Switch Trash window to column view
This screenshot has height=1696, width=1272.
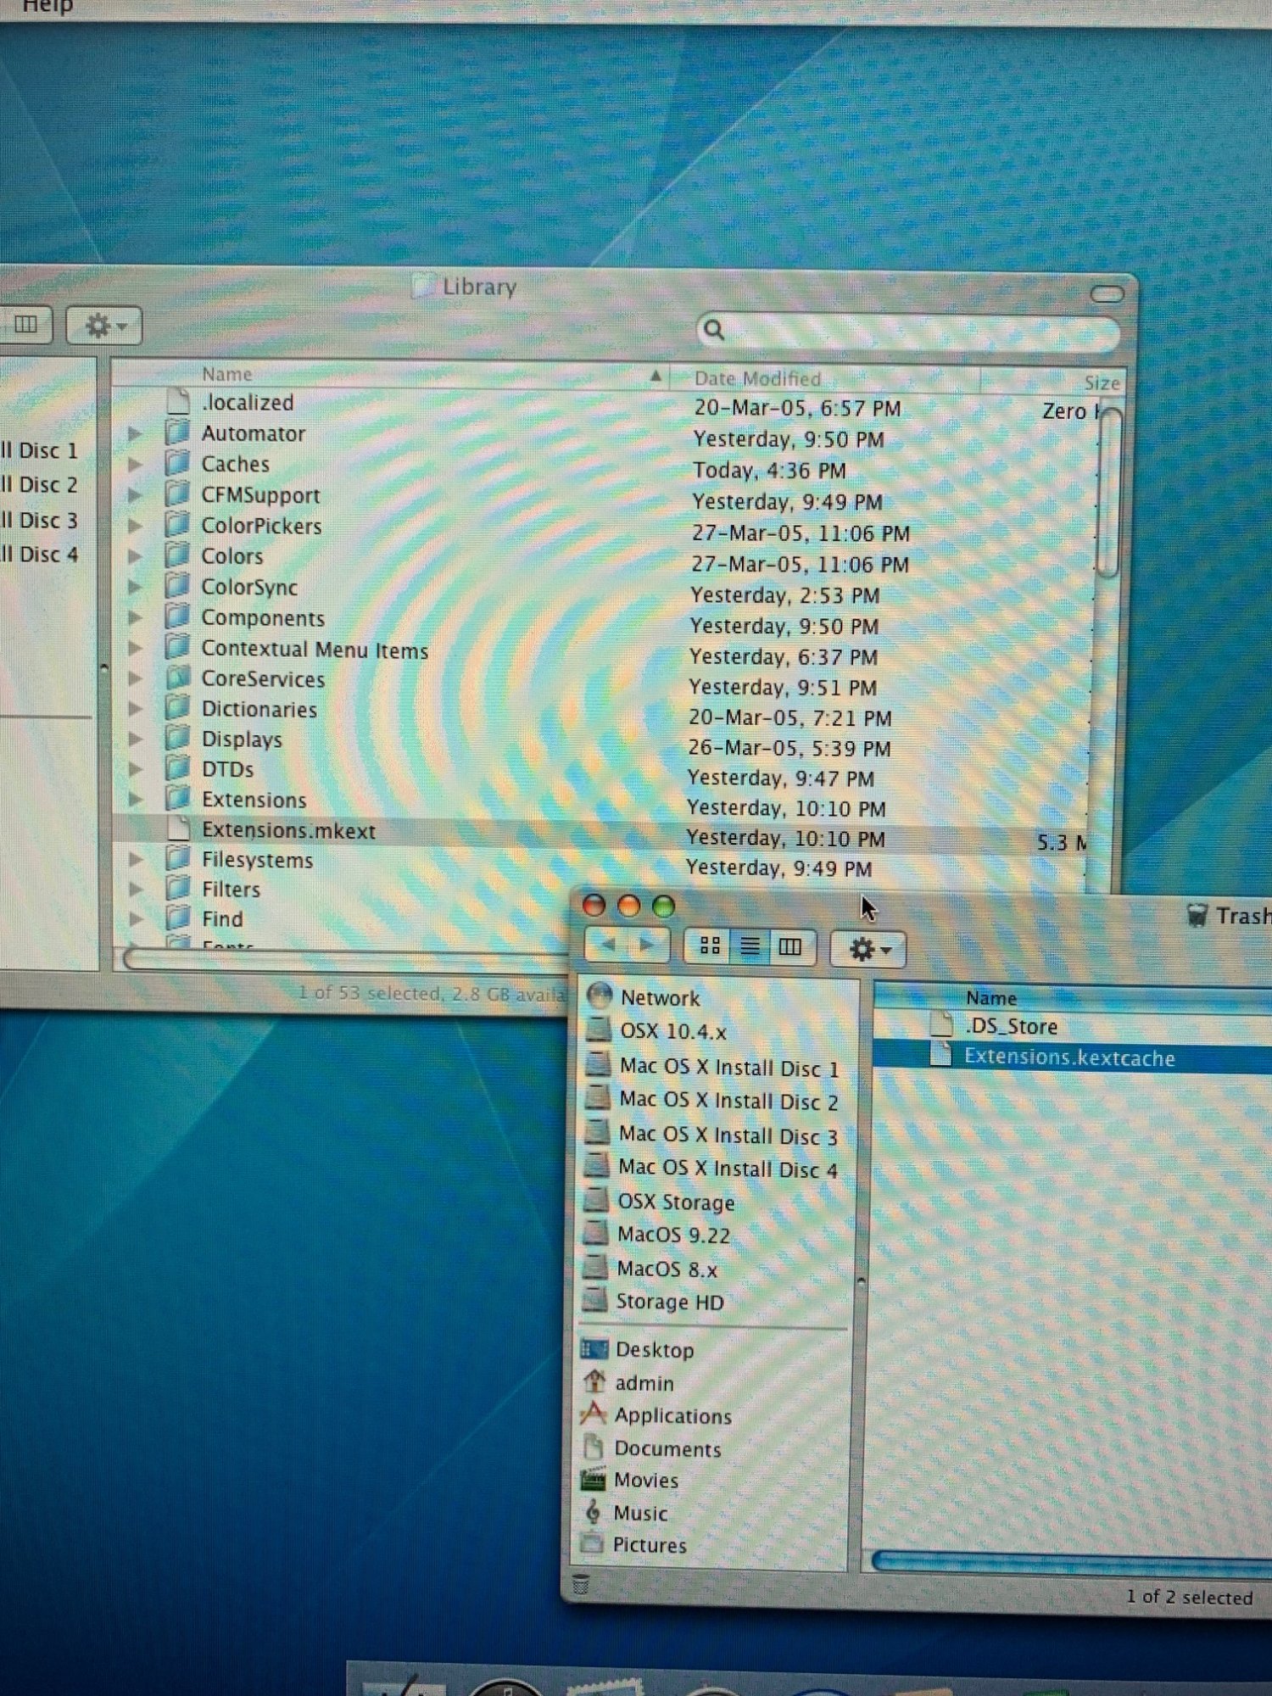pos(790,947)
